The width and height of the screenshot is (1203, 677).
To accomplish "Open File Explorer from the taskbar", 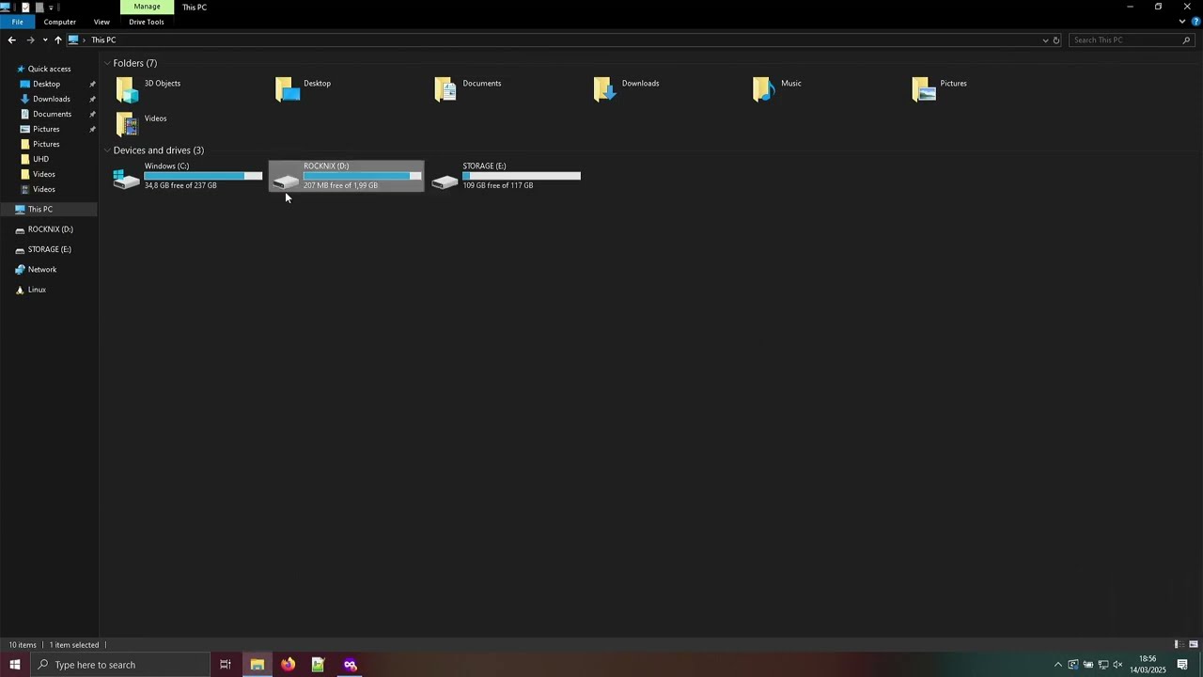I will (257, 665).
